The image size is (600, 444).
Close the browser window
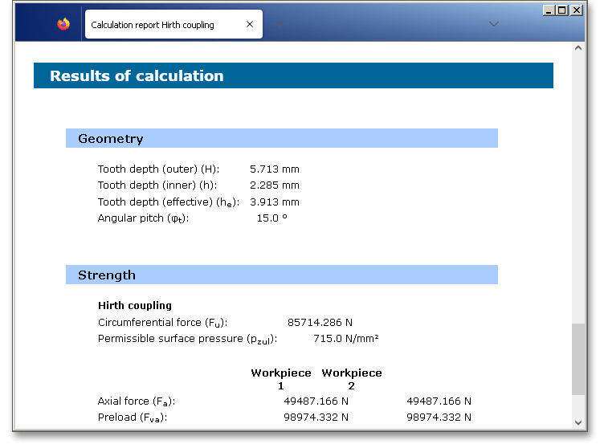(576, 10)
